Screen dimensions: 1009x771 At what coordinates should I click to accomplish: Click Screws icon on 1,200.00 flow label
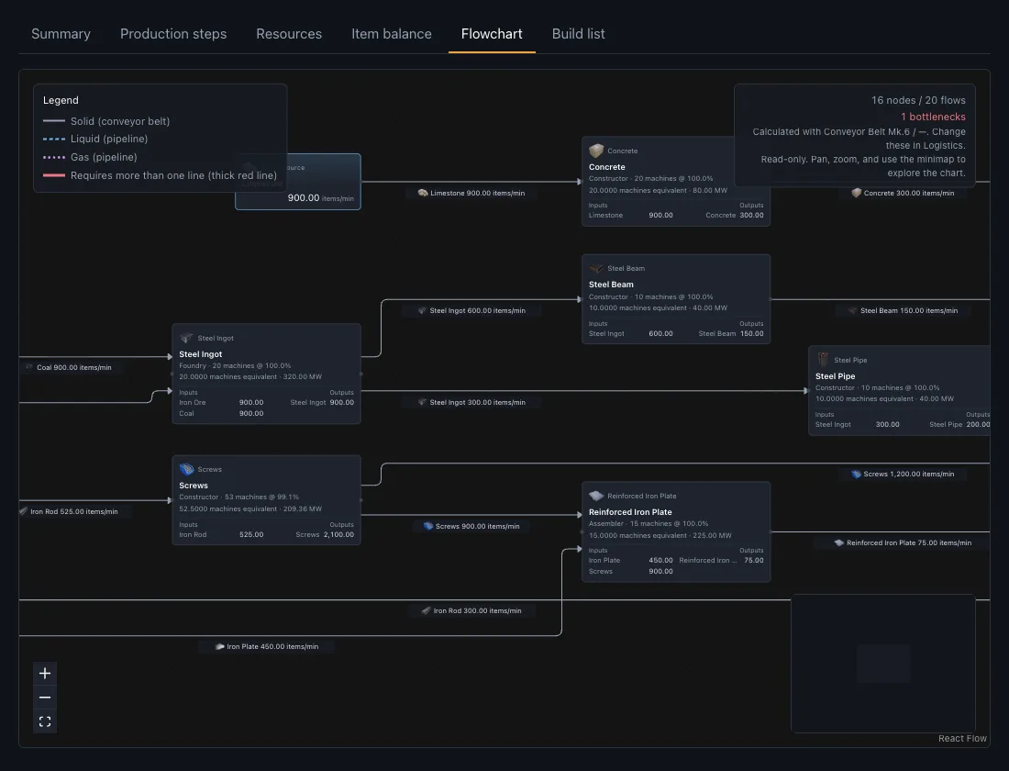click(856, 474)
